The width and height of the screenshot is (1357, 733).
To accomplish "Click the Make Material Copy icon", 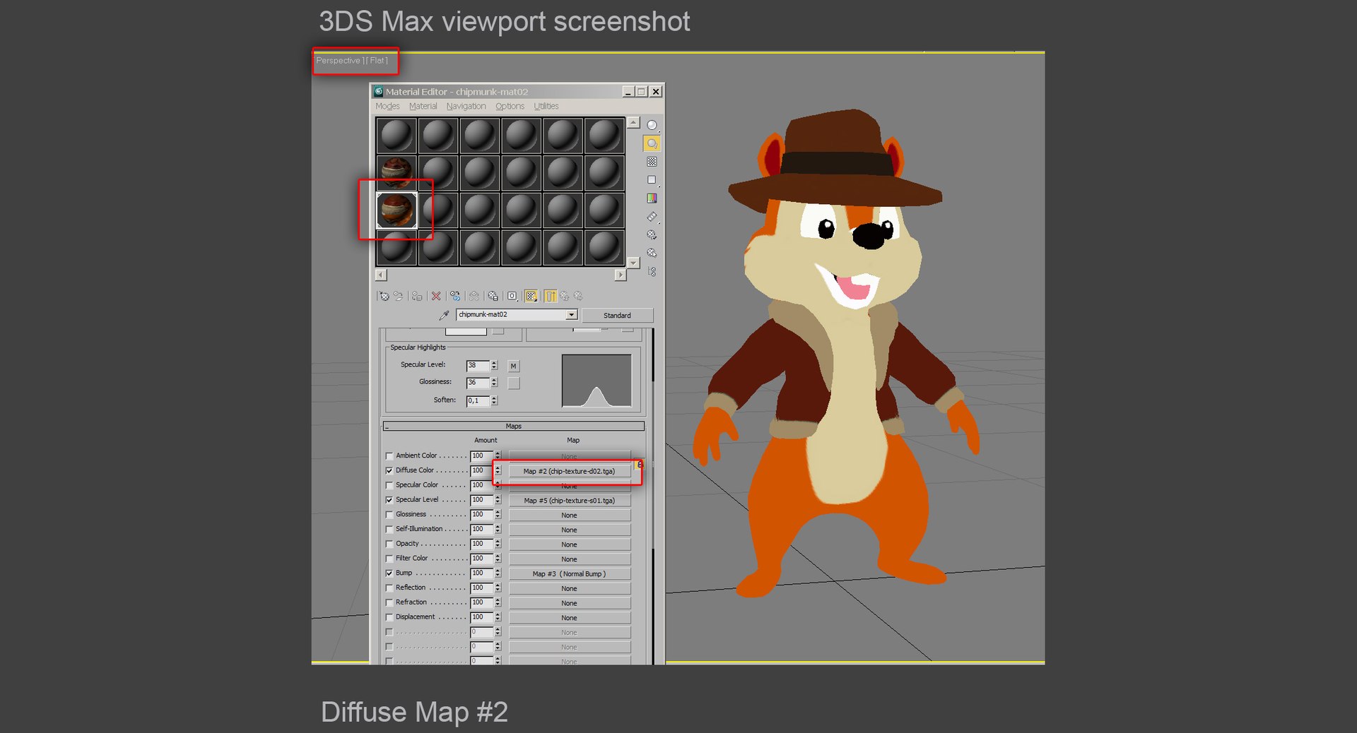I will (455, 297).
